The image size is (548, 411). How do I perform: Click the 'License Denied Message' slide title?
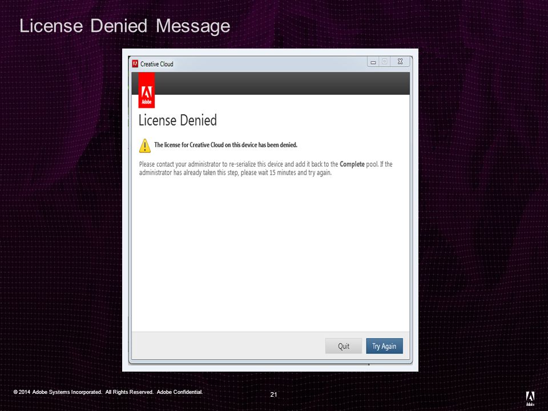point(125,26)
